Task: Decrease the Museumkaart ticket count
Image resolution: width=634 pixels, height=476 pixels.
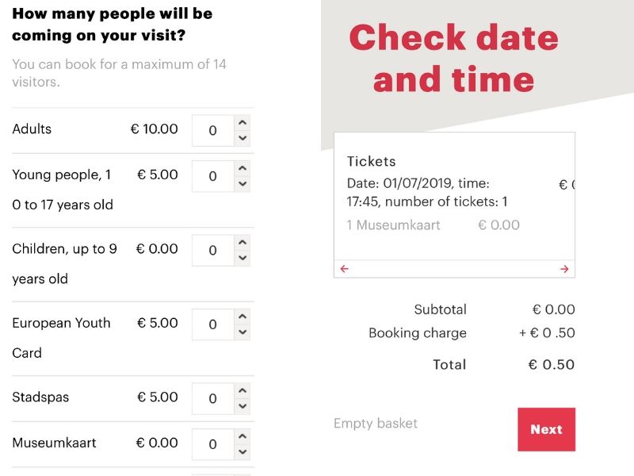Action: [x=243, y=451]
